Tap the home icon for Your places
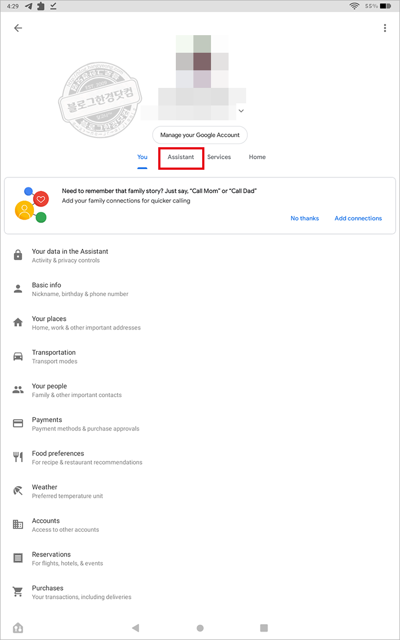The height and width of the screenshot is (640, 400). pos(18,322)
